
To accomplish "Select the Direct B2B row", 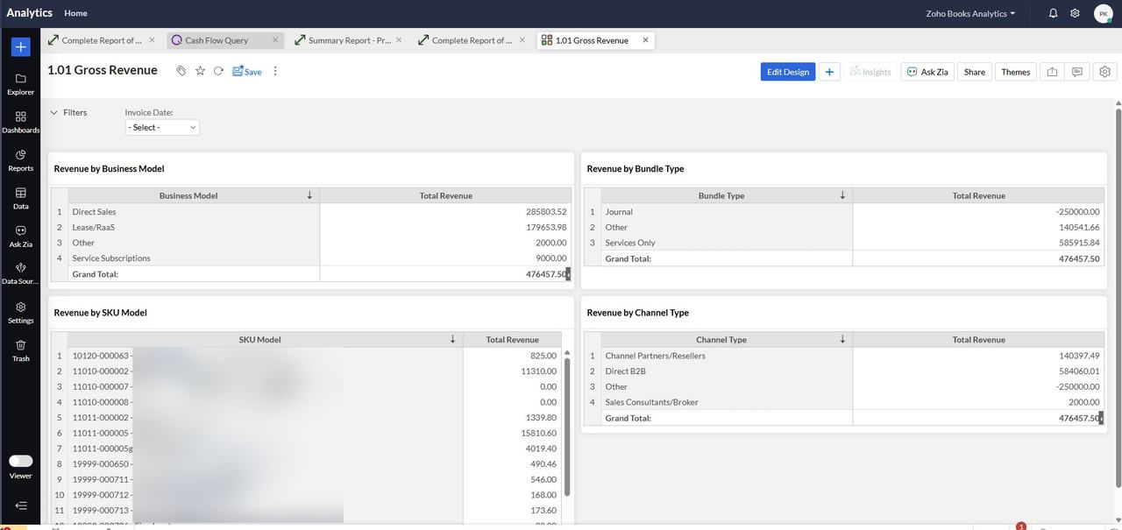I will pyautogui.click(x=843, y=371).
